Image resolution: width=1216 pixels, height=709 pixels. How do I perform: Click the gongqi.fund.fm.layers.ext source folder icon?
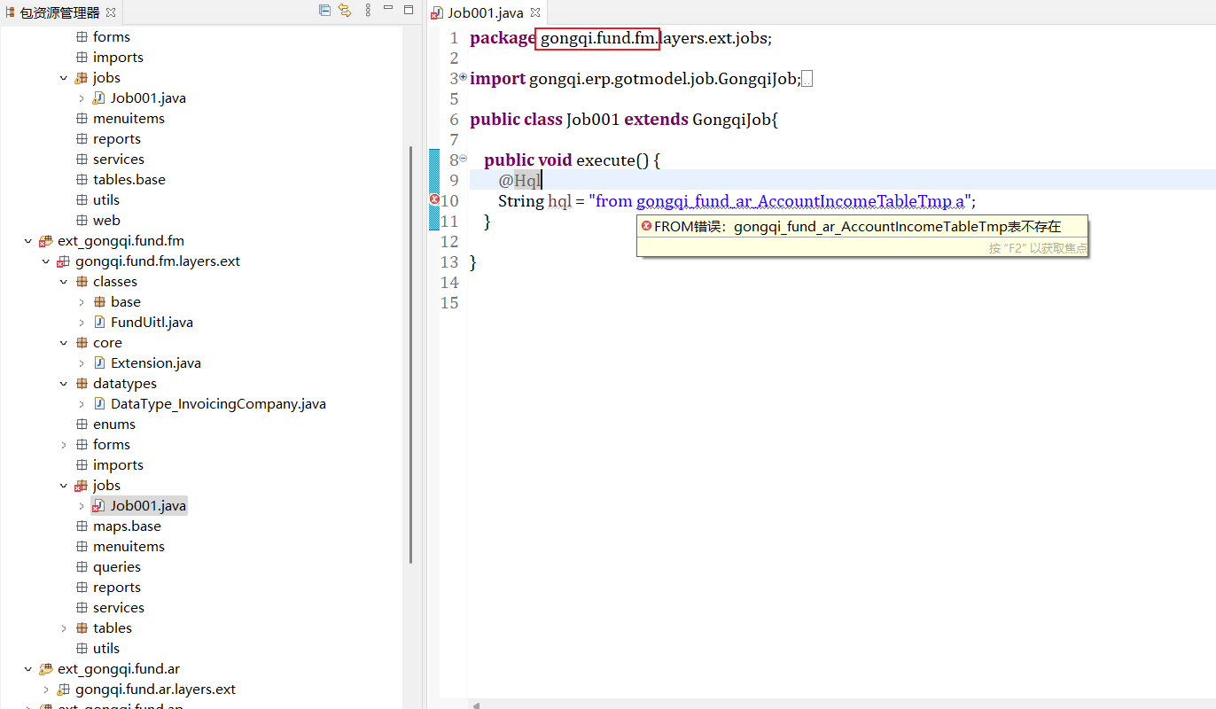coord(63,261)
